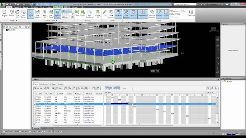Screen dimensions: 246x138
Task: Launch Autodesk Rendering from the ribbon
Action: [152, 14]
